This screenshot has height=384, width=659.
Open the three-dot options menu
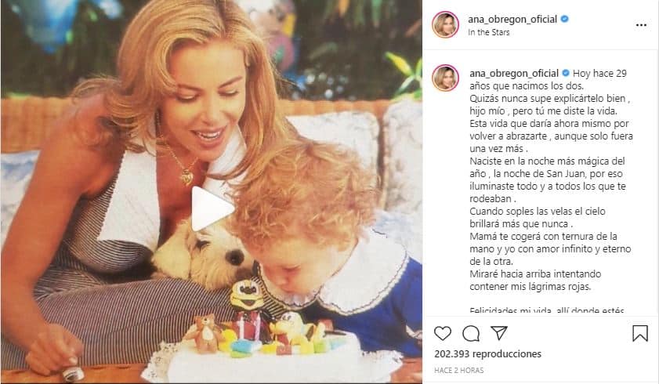[641, 25]
